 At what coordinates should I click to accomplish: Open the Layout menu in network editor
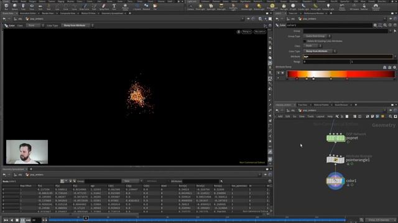320,116
